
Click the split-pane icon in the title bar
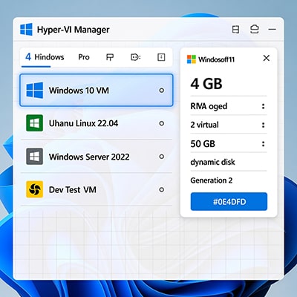(235, 30)
